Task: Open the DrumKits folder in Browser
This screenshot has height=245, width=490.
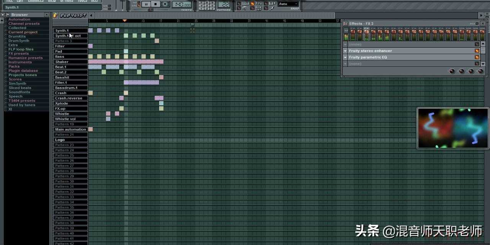Action: 17,36
